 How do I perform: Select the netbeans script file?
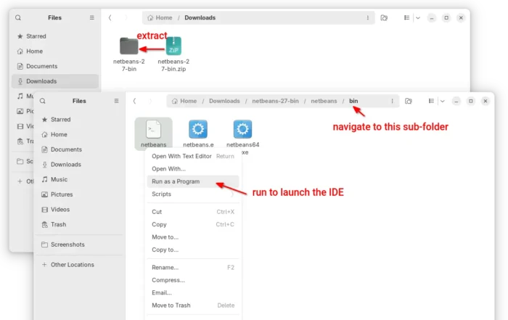click(x=154, y=134)
